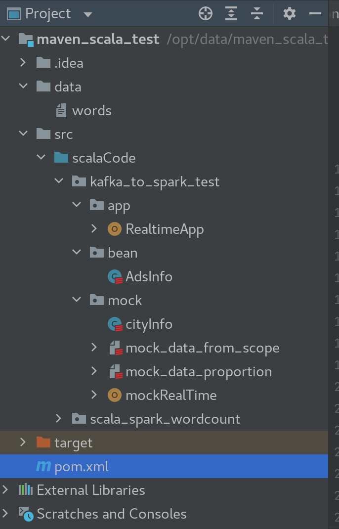Click the Collapse All toolbar icon
339x529 pixels.
coord(257,14)
